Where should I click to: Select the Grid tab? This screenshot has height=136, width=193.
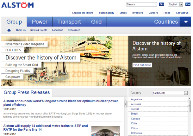(96, 22)
